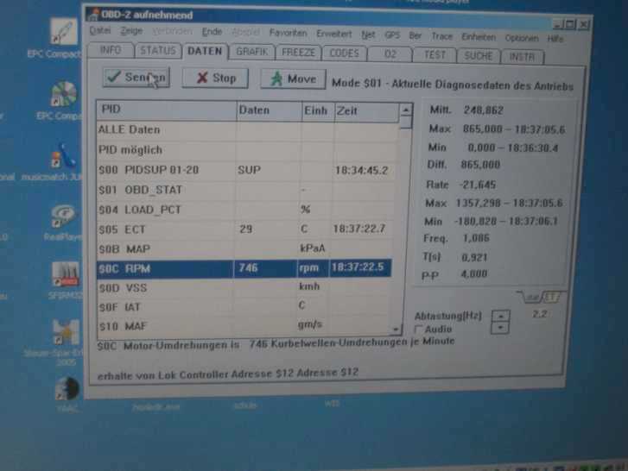Screen dimensions: 628x471
Task: Open the Favoriten menu
Action: 288,34
